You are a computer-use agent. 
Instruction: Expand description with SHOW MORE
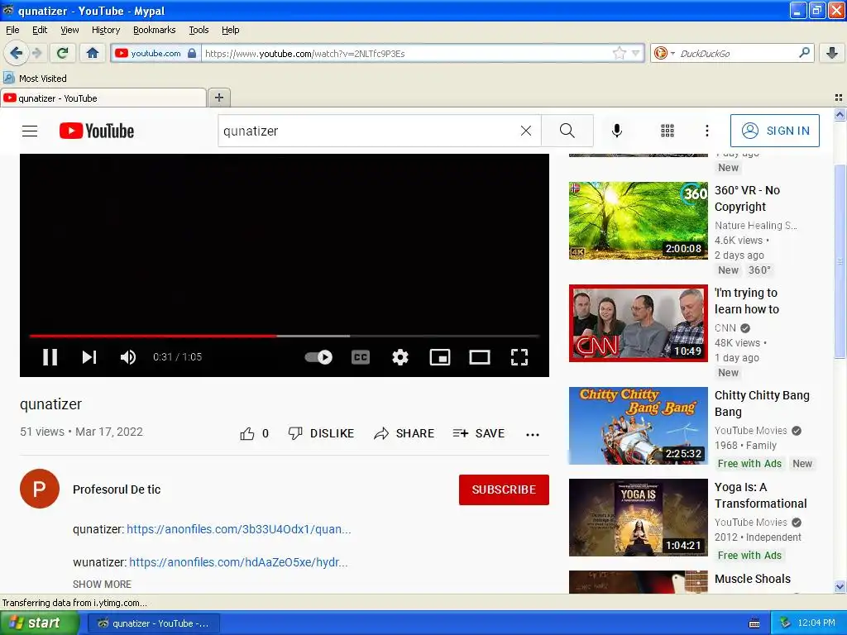tap(102, 585)
